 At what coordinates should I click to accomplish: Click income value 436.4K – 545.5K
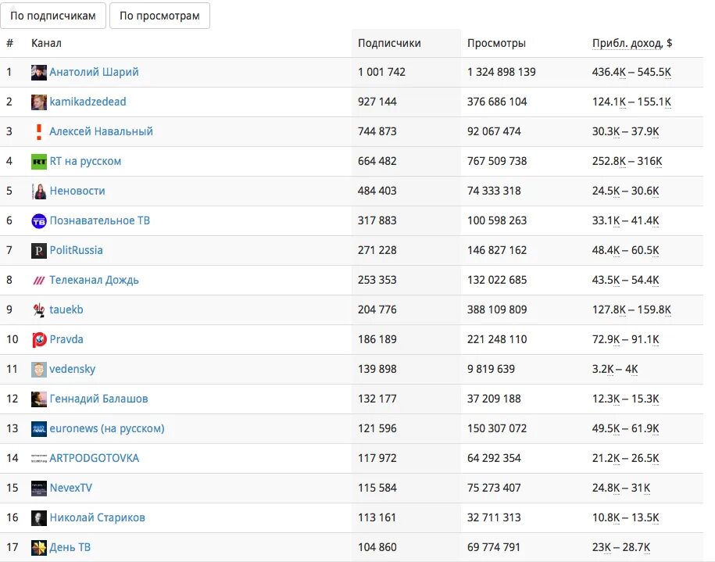(x=631, y=72)
